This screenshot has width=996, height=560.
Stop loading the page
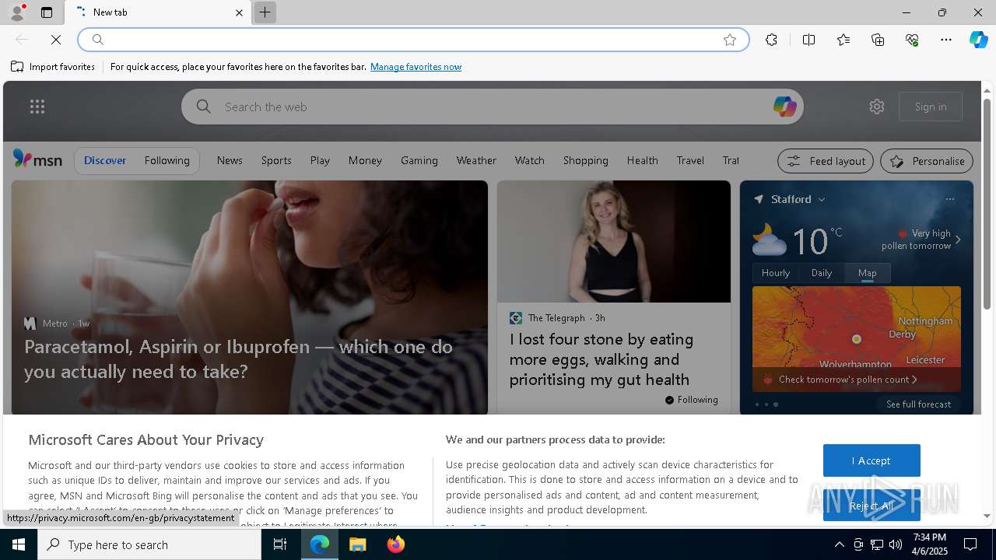click(x=56, y=40)
